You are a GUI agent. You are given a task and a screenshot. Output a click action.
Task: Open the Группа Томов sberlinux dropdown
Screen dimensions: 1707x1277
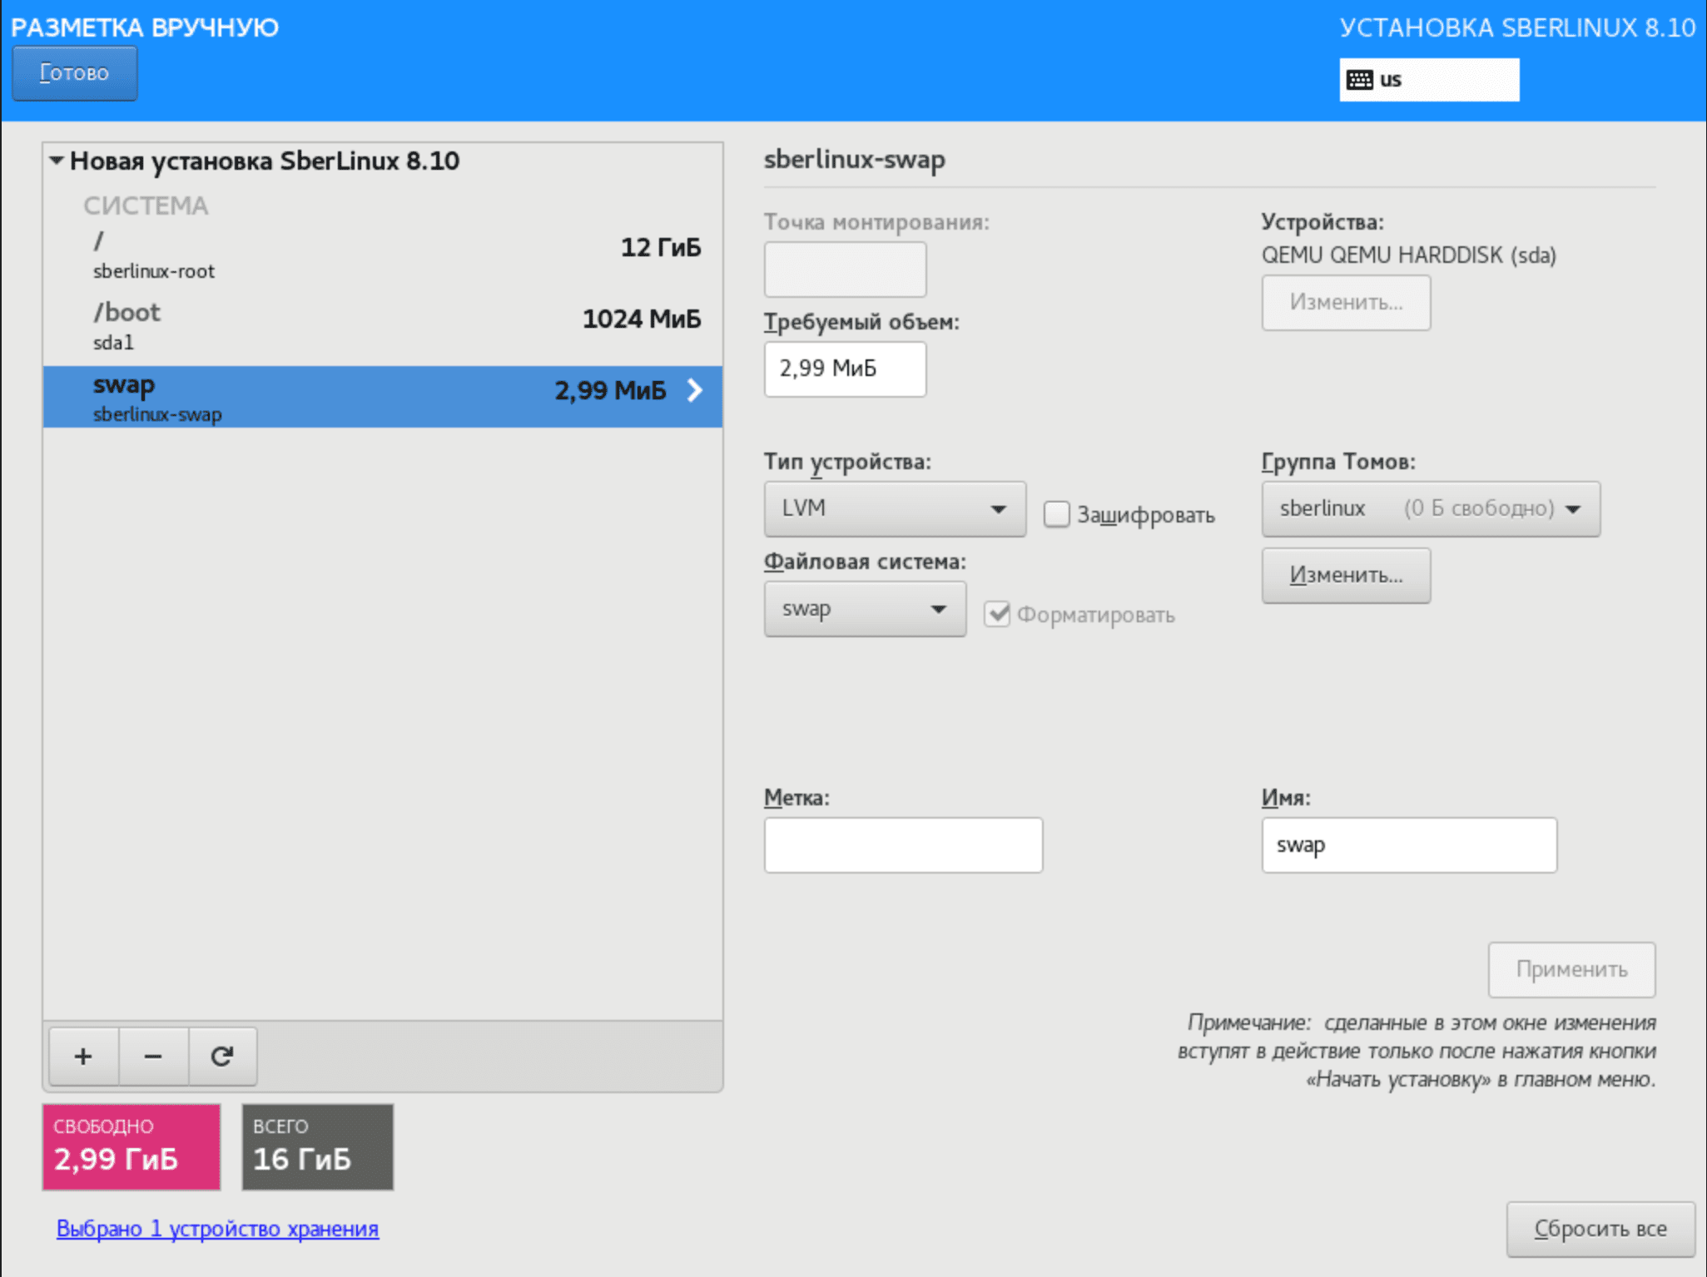pos(1431,508)
